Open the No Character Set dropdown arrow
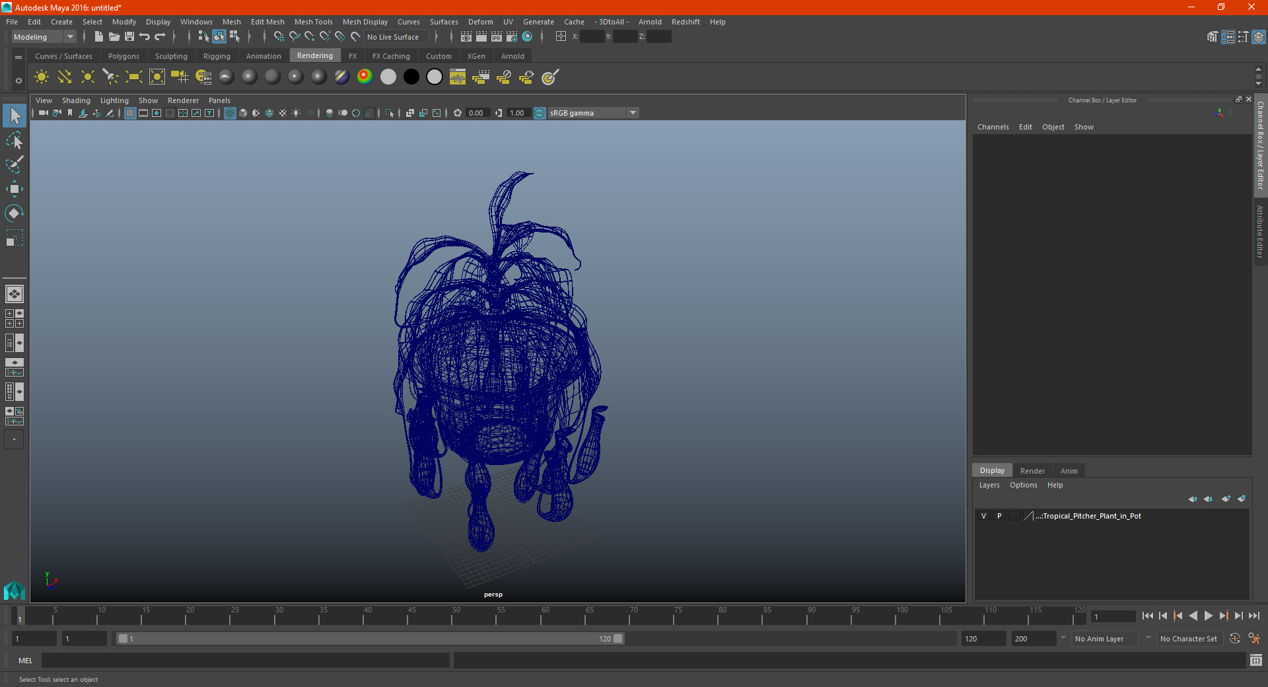1268x687 pixels. tap(1148, 638)
